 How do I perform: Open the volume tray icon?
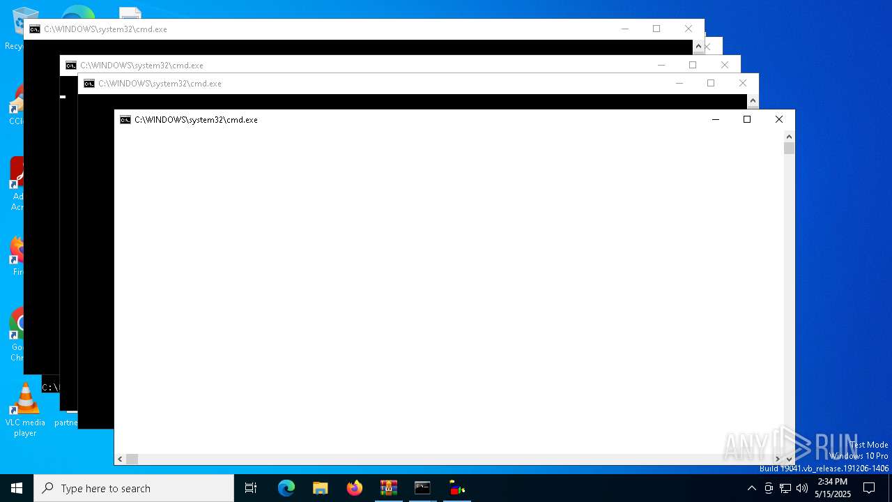(802, 488)
